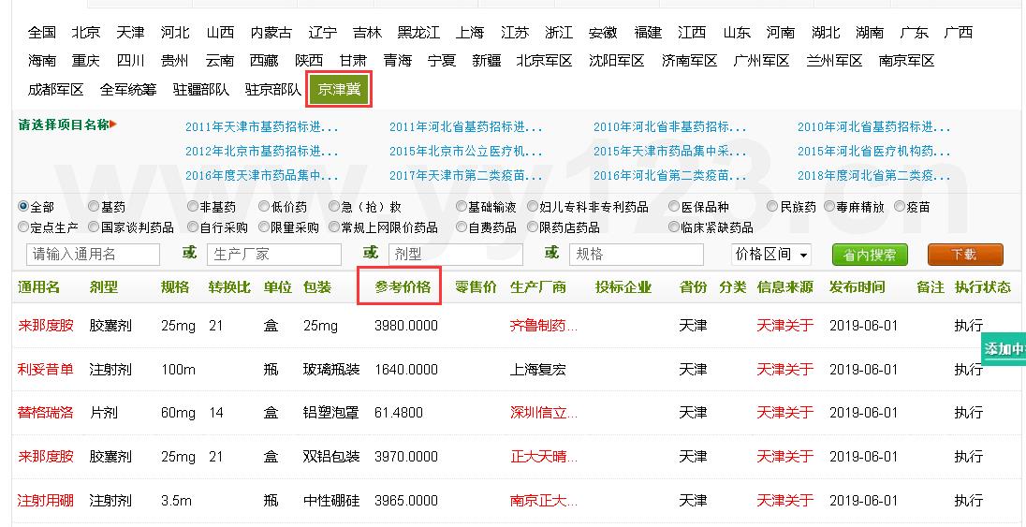
Task: Open manufacturer 南京正大 link
Action: [x=544, y=500]
